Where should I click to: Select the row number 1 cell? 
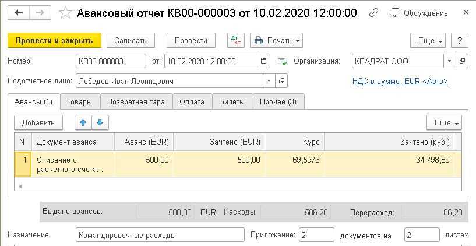click(23, 164)
